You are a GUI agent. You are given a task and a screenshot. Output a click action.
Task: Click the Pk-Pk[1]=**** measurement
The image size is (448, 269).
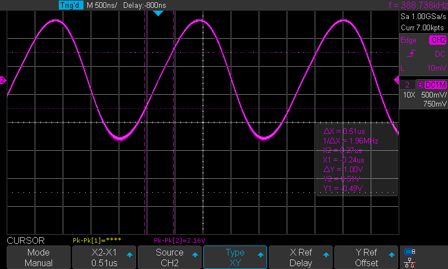(x=97, y=240)
